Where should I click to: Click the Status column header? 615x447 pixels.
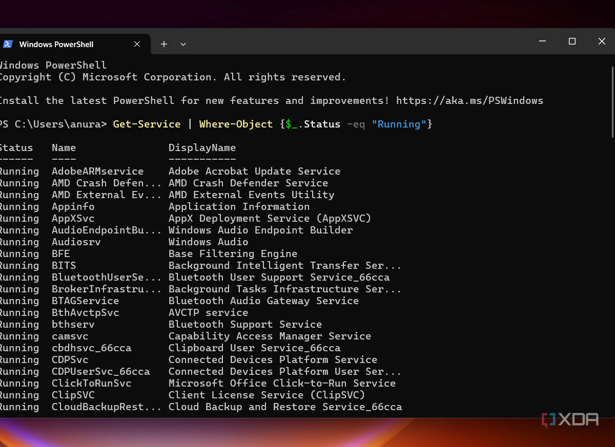click(x=16, y=148)
